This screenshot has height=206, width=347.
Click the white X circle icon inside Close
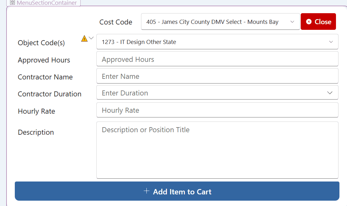click(x=309, y=22)
